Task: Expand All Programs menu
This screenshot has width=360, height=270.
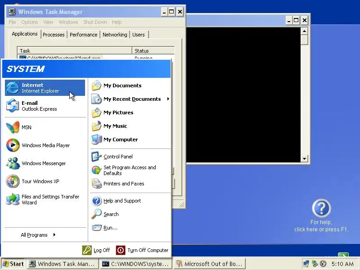Action: click(x=38, y=235)
